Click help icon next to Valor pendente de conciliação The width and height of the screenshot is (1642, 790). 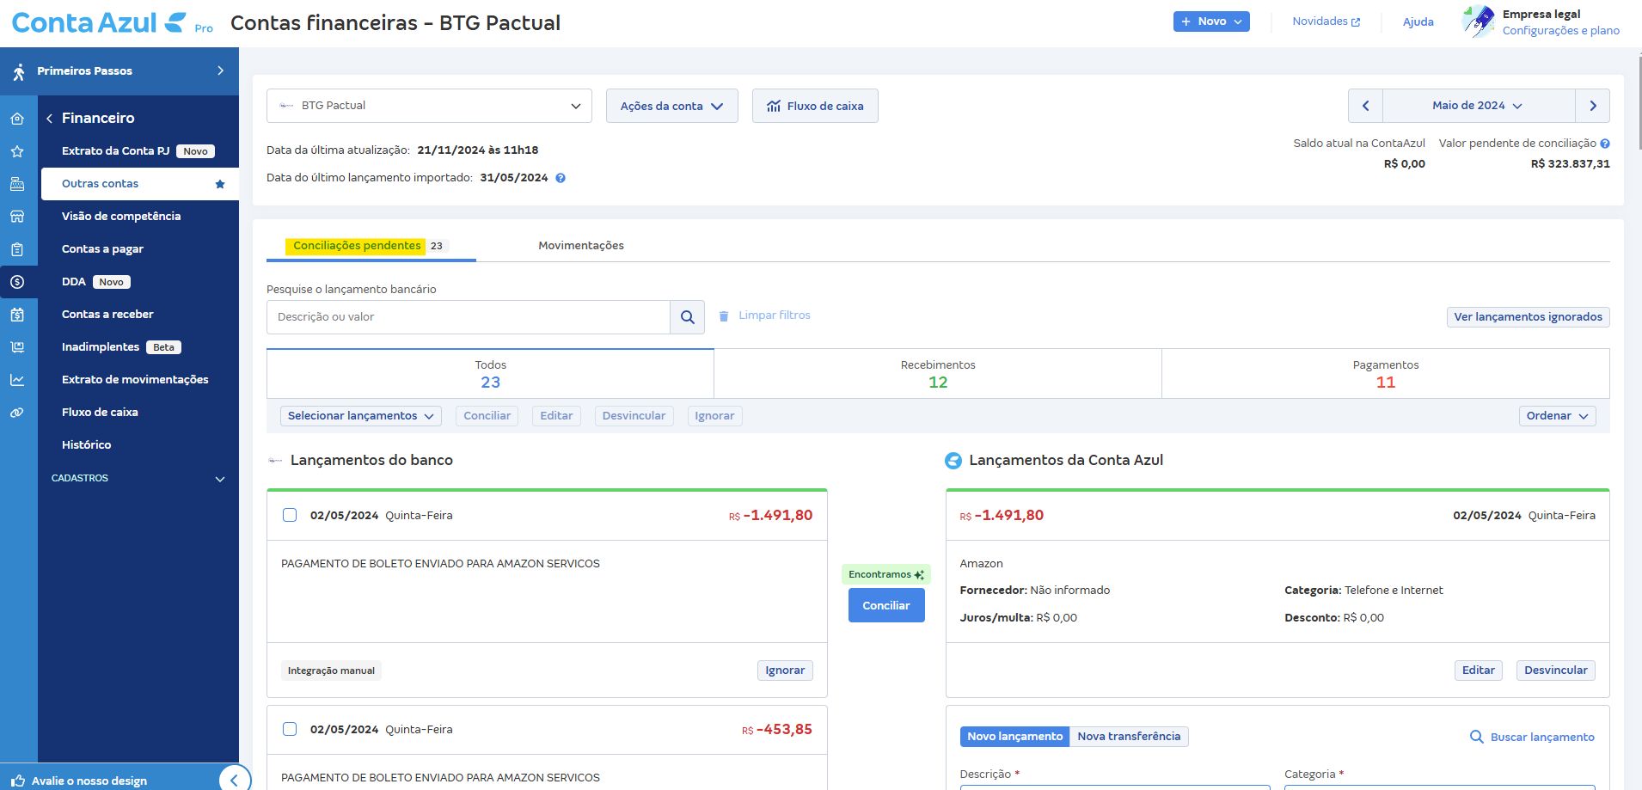point(1605,144)
